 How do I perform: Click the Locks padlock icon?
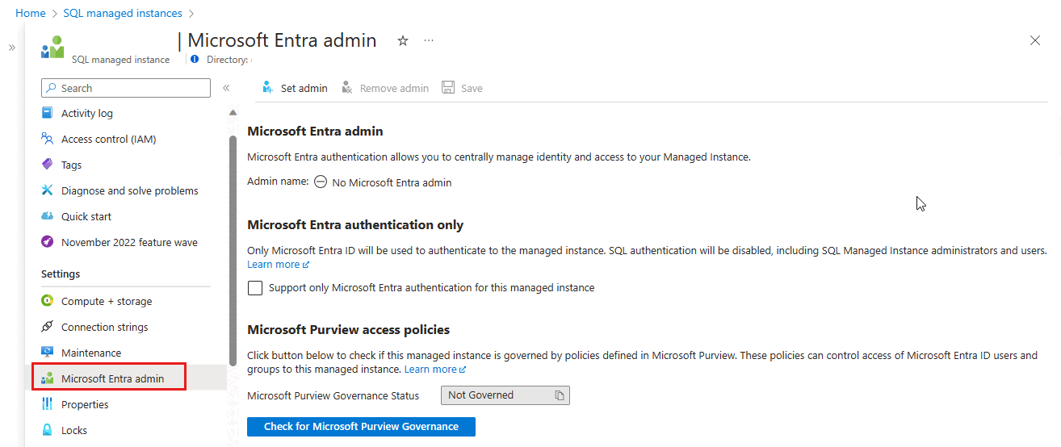click(48, 430)
